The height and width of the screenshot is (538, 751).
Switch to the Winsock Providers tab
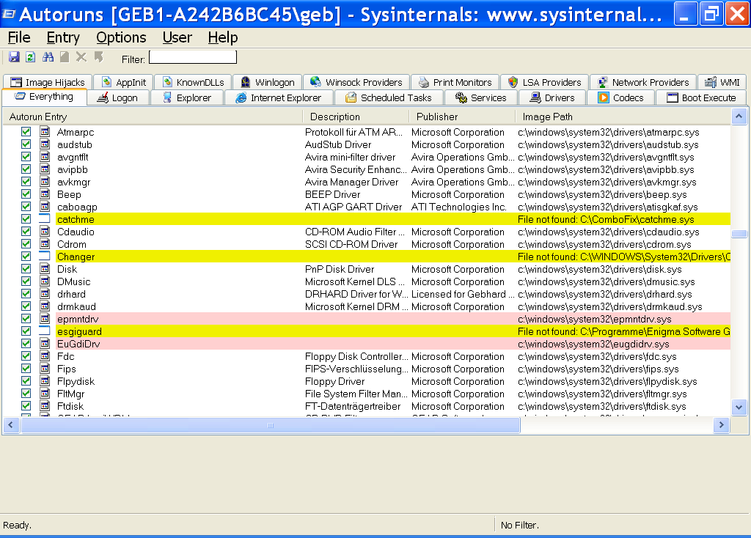coord(356,82)
